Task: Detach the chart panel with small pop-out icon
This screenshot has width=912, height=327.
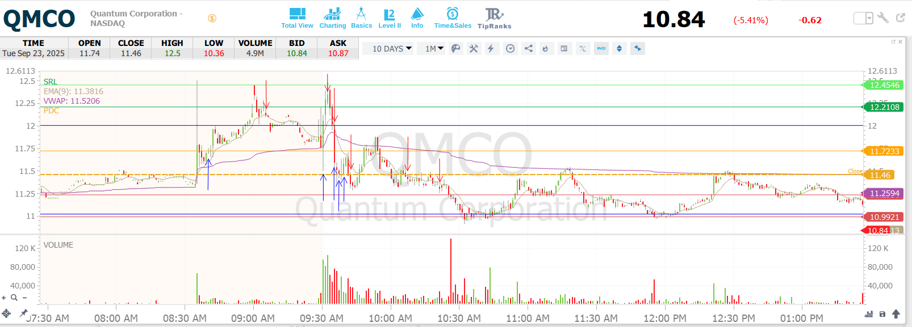Action: [x=893, y=41]
